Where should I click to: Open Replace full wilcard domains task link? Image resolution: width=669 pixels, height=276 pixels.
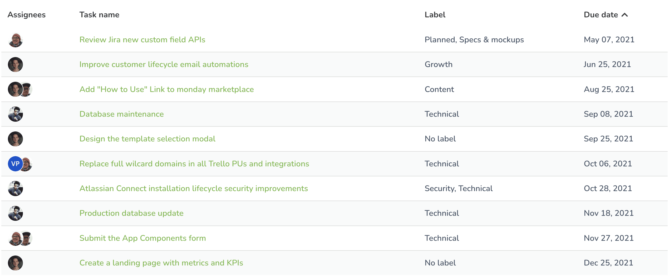[194, 164]
